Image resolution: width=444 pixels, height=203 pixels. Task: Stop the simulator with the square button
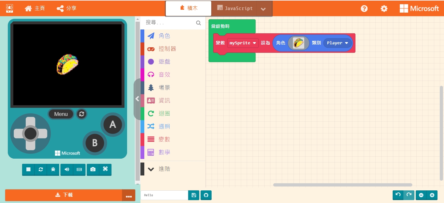[x=28, y=169]
